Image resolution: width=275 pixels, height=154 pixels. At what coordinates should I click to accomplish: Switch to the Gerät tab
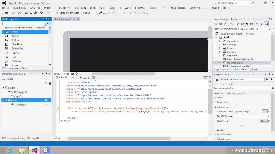pos(25,68)
